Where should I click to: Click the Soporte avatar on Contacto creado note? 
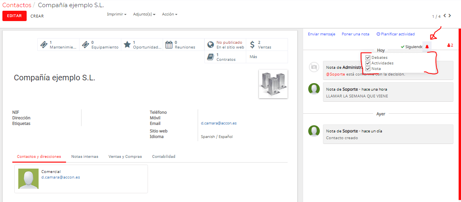pos(314,130)
